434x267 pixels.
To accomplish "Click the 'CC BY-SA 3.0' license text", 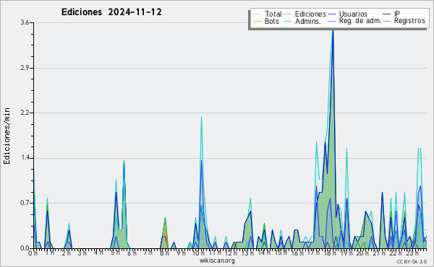I will pos(412,261).
